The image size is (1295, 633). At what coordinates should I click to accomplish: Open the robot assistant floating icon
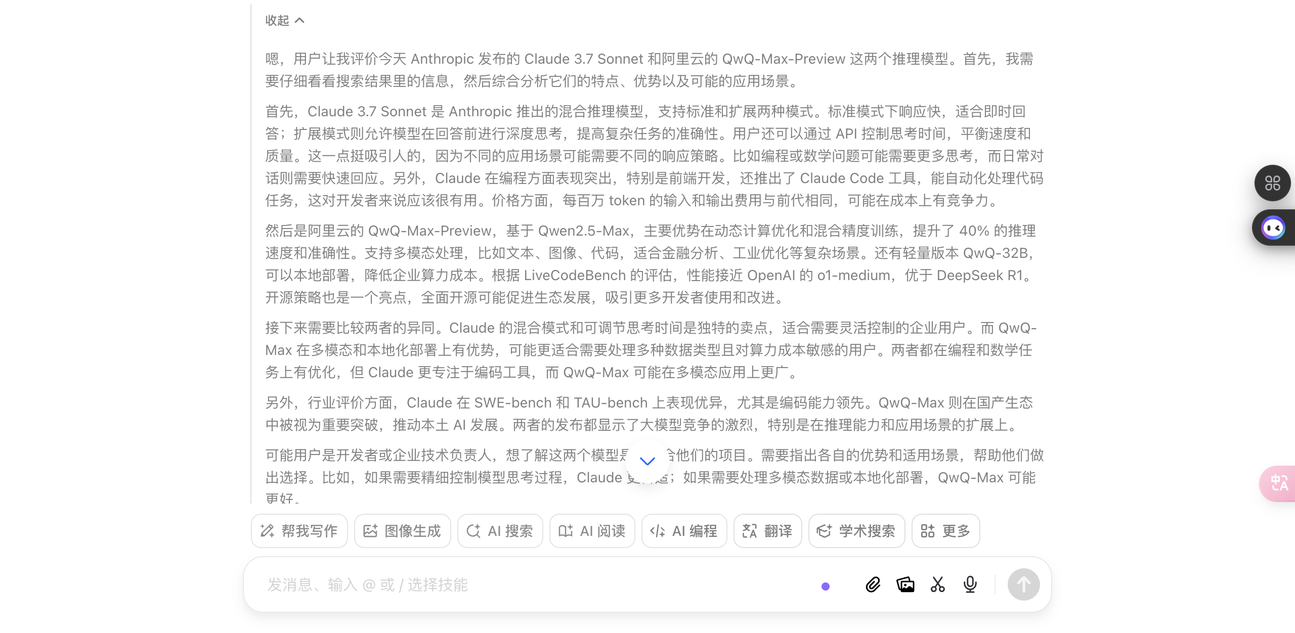pyautogui.click(x=1273, y=228)
